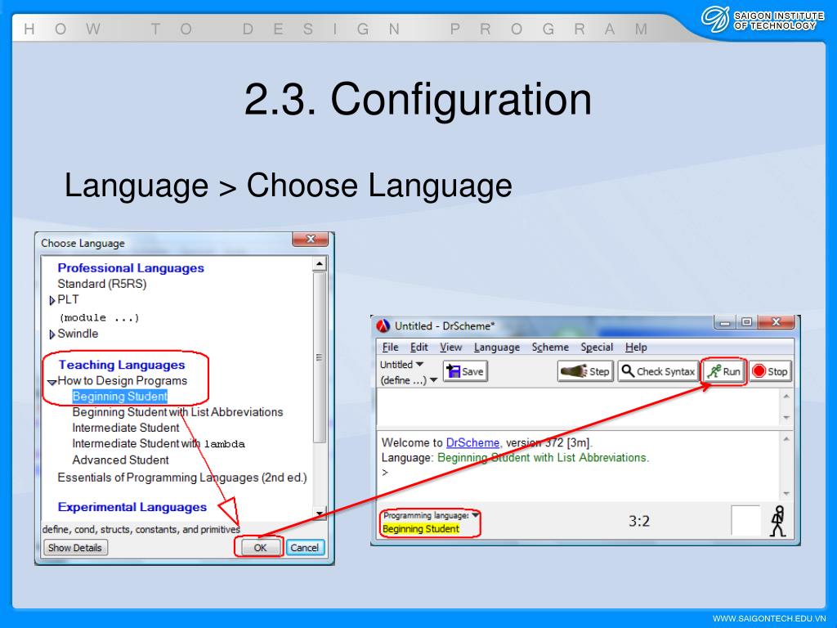Open the Edit menu in DrScheme
837x628 pixels.
click(418, 347)
